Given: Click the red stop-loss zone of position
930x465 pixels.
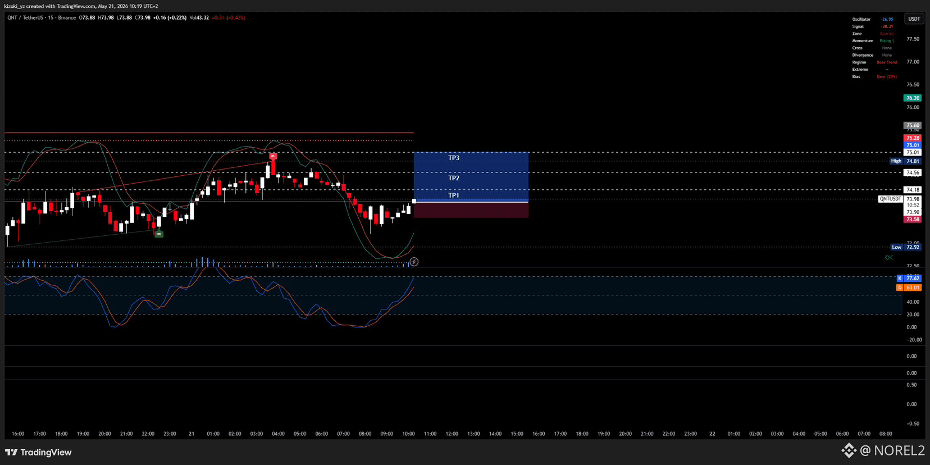Looking at the screenshot, I should pos(471,210).
